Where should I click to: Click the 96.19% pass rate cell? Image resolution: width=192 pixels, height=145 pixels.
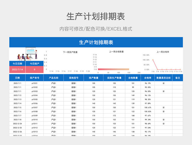coord(148,83)
